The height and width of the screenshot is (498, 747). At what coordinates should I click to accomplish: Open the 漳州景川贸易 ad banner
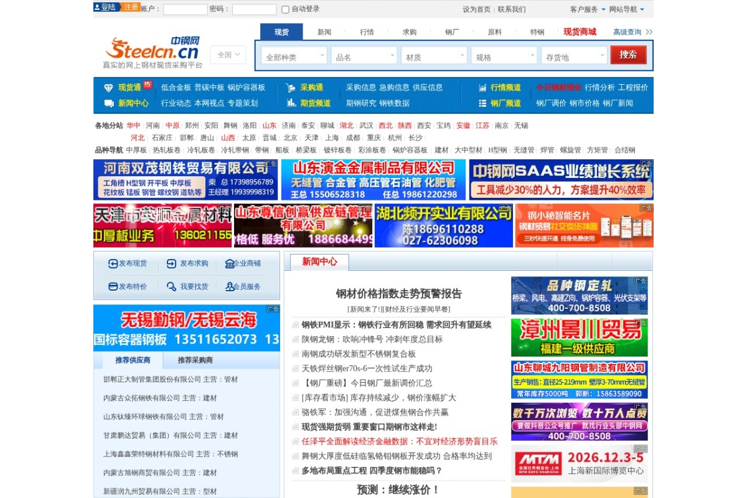pyautogui.click(x=580, y=337)
